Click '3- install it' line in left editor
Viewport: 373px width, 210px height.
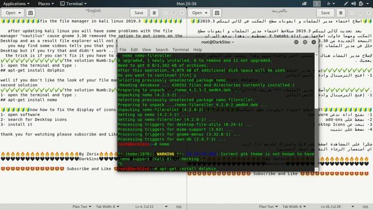[x=16, y=124]
